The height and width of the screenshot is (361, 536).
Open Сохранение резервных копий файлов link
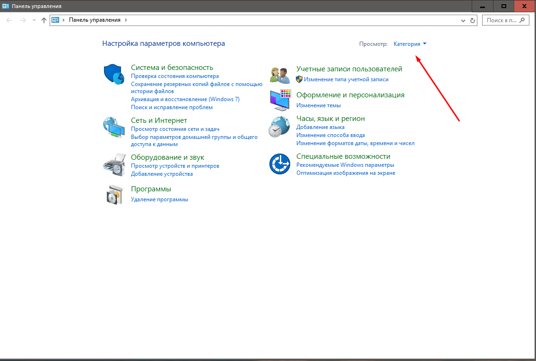197,87
